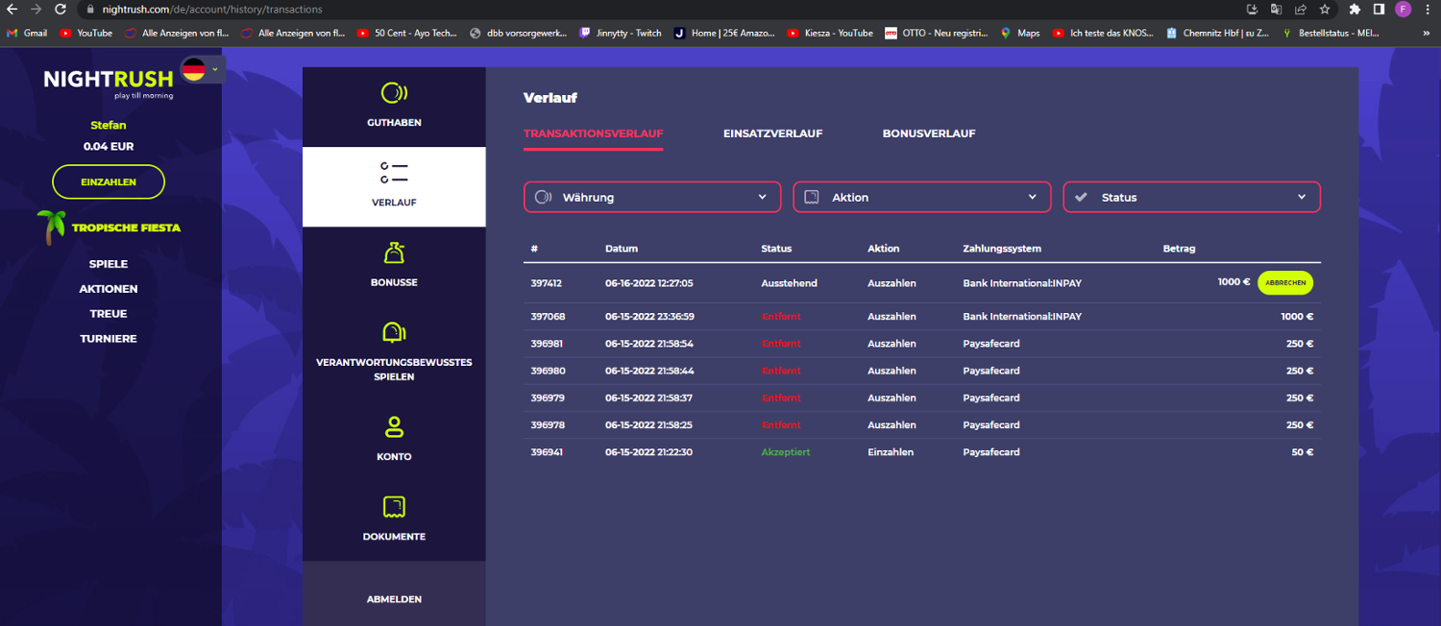1441x626 pixels.
Task: Expand the Aktion filter dropdown
Action: 921,197
